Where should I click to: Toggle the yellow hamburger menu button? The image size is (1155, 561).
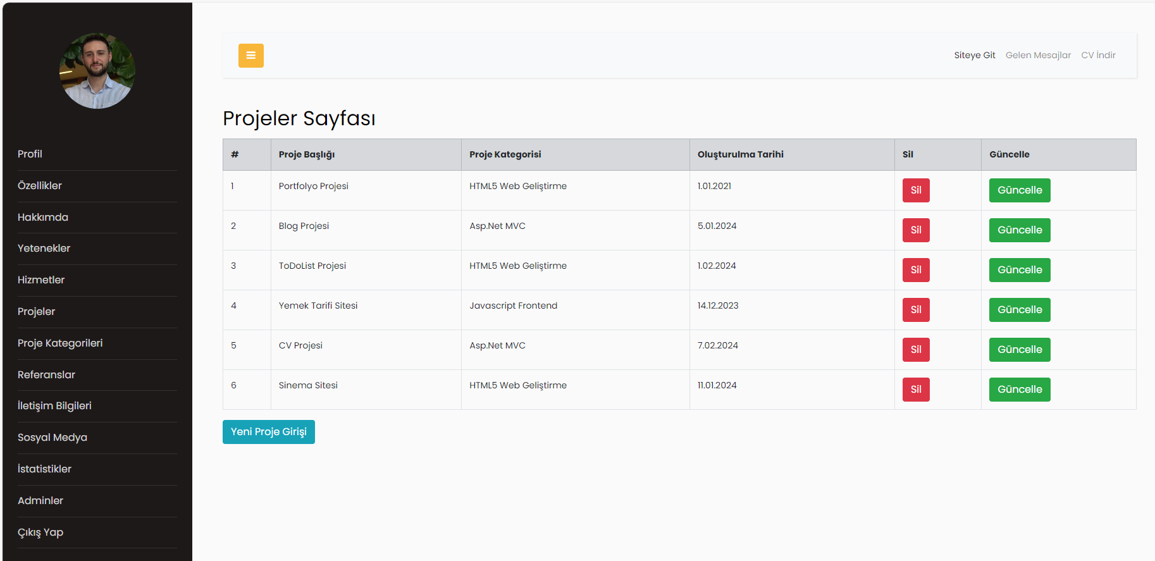pos(250,56)
